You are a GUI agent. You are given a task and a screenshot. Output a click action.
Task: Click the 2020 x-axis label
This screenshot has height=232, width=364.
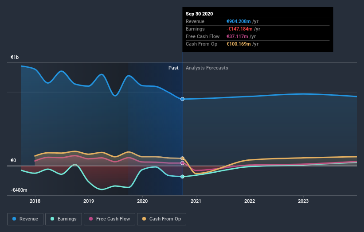[142, 201]
